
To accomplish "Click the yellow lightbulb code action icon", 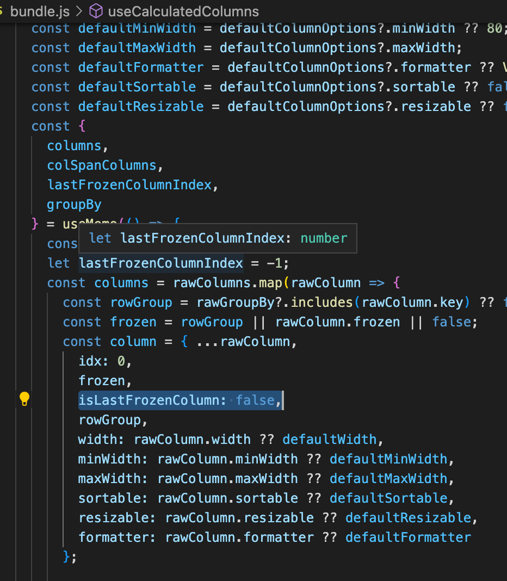I will tap(24, 399).
